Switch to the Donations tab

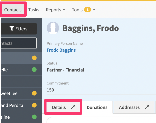[x=97, y=107]
